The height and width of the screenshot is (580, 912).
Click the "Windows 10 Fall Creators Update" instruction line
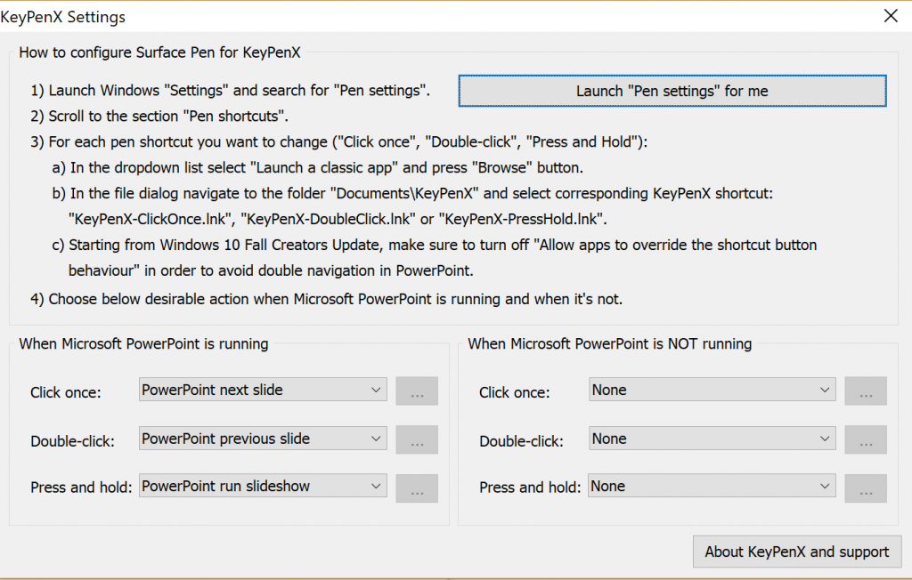click(x=435, y=246)
